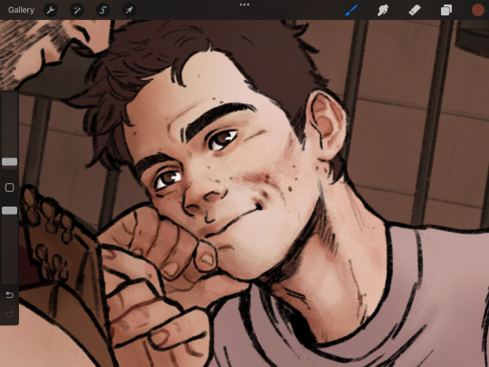Click the brush opacity slider handle
The width and height of the screenshot is (489, 367).
[x=9, y=210]
